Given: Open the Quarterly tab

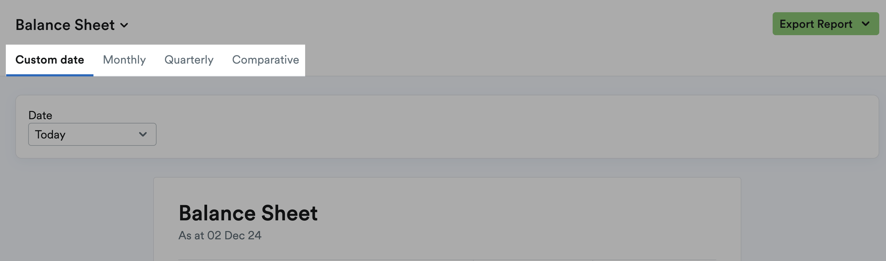Looking at the screenshot, I should point(189,60).
